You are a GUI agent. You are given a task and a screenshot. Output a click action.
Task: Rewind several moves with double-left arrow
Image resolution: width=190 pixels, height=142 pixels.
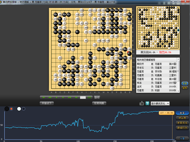coord(50,97)
